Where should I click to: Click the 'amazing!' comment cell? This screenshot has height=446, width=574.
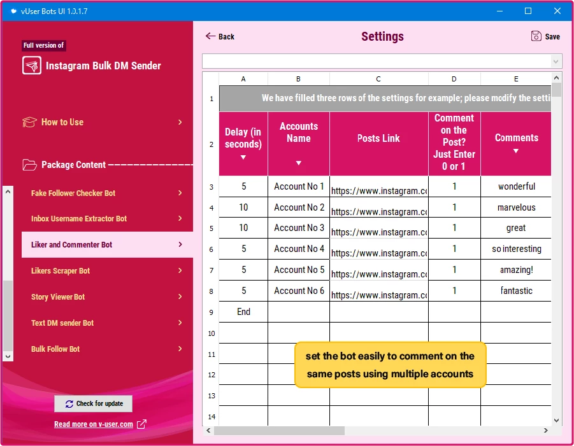click(516, 270)
